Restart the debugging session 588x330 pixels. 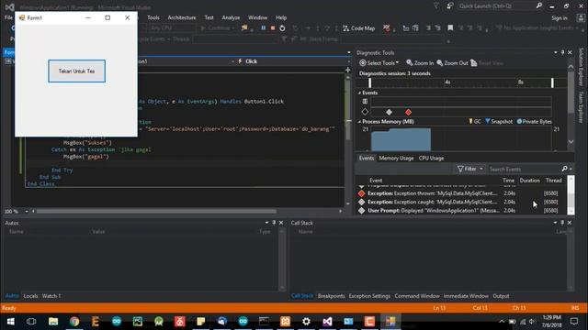tap(282, 28)
